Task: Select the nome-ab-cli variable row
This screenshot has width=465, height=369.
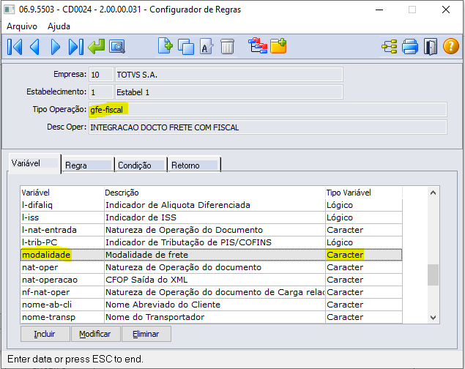Action: click(212, 305)
